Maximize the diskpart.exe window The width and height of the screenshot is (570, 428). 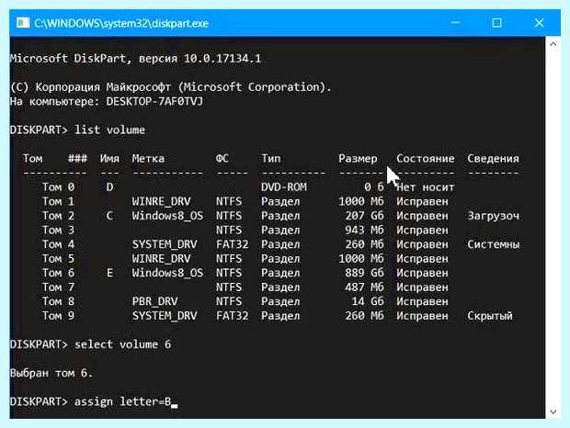[496, 23]
